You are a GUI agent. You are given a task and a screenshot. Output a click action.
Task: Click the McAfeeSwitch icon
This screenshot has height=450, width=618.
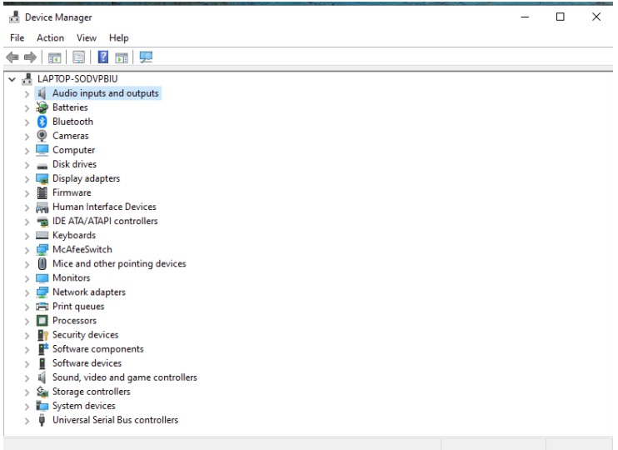click(x=42, y=250)
